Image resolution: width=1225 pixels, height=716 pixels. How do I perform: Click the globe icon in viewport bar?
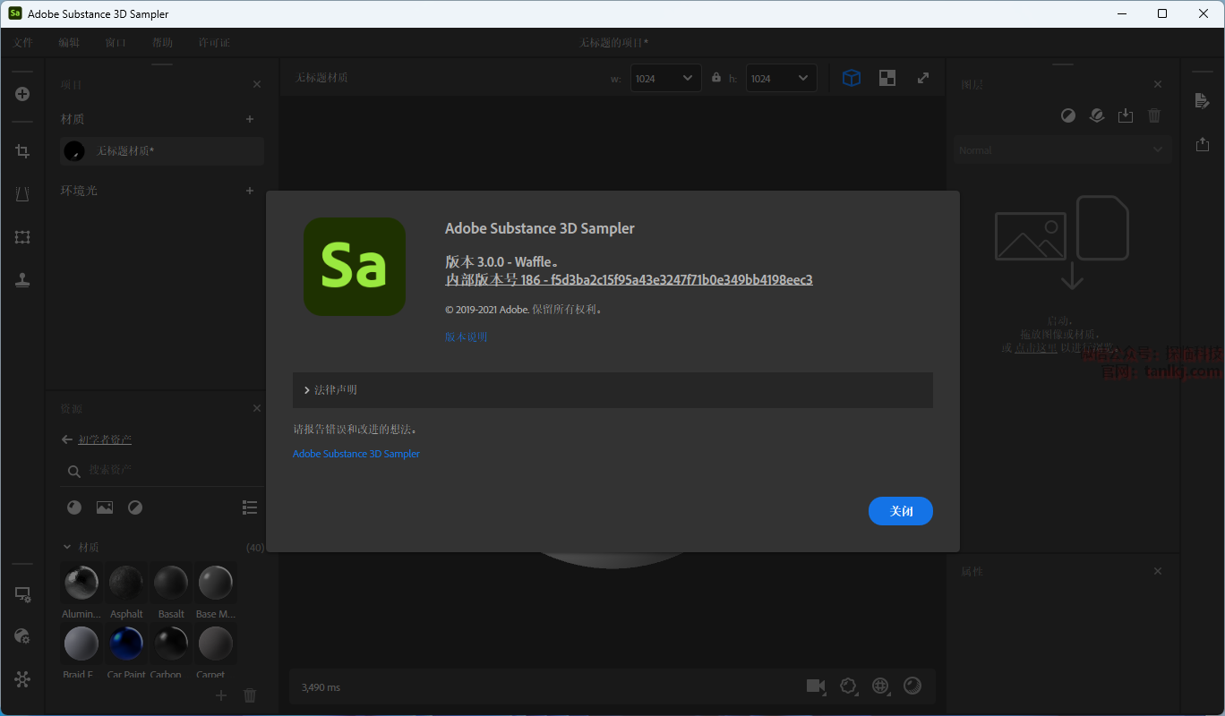[x=880, y=686]
